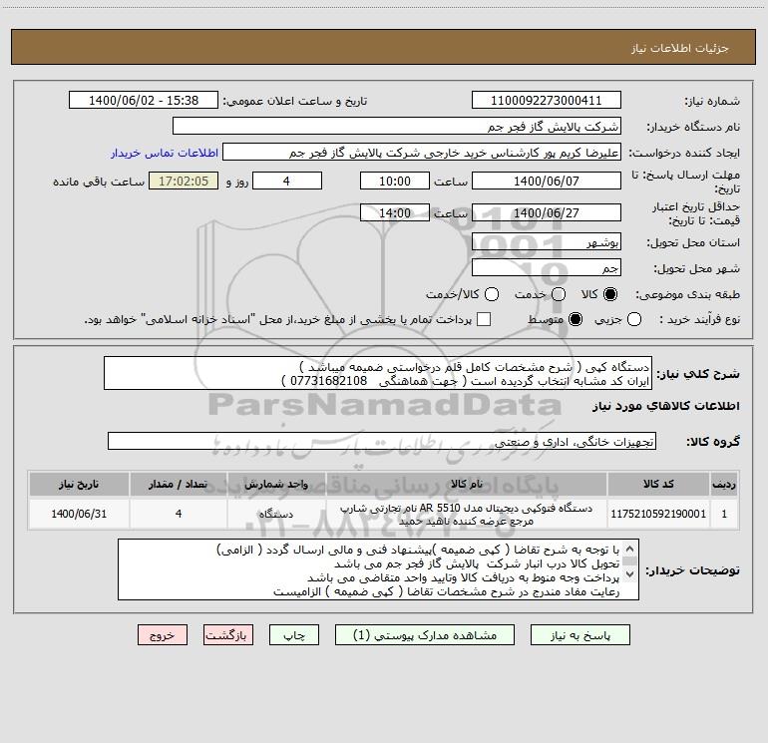Click the استان محل تحویل field بوشهر
Image resolution: width=768 pixels, height=743 pixels.
[547, 241]
